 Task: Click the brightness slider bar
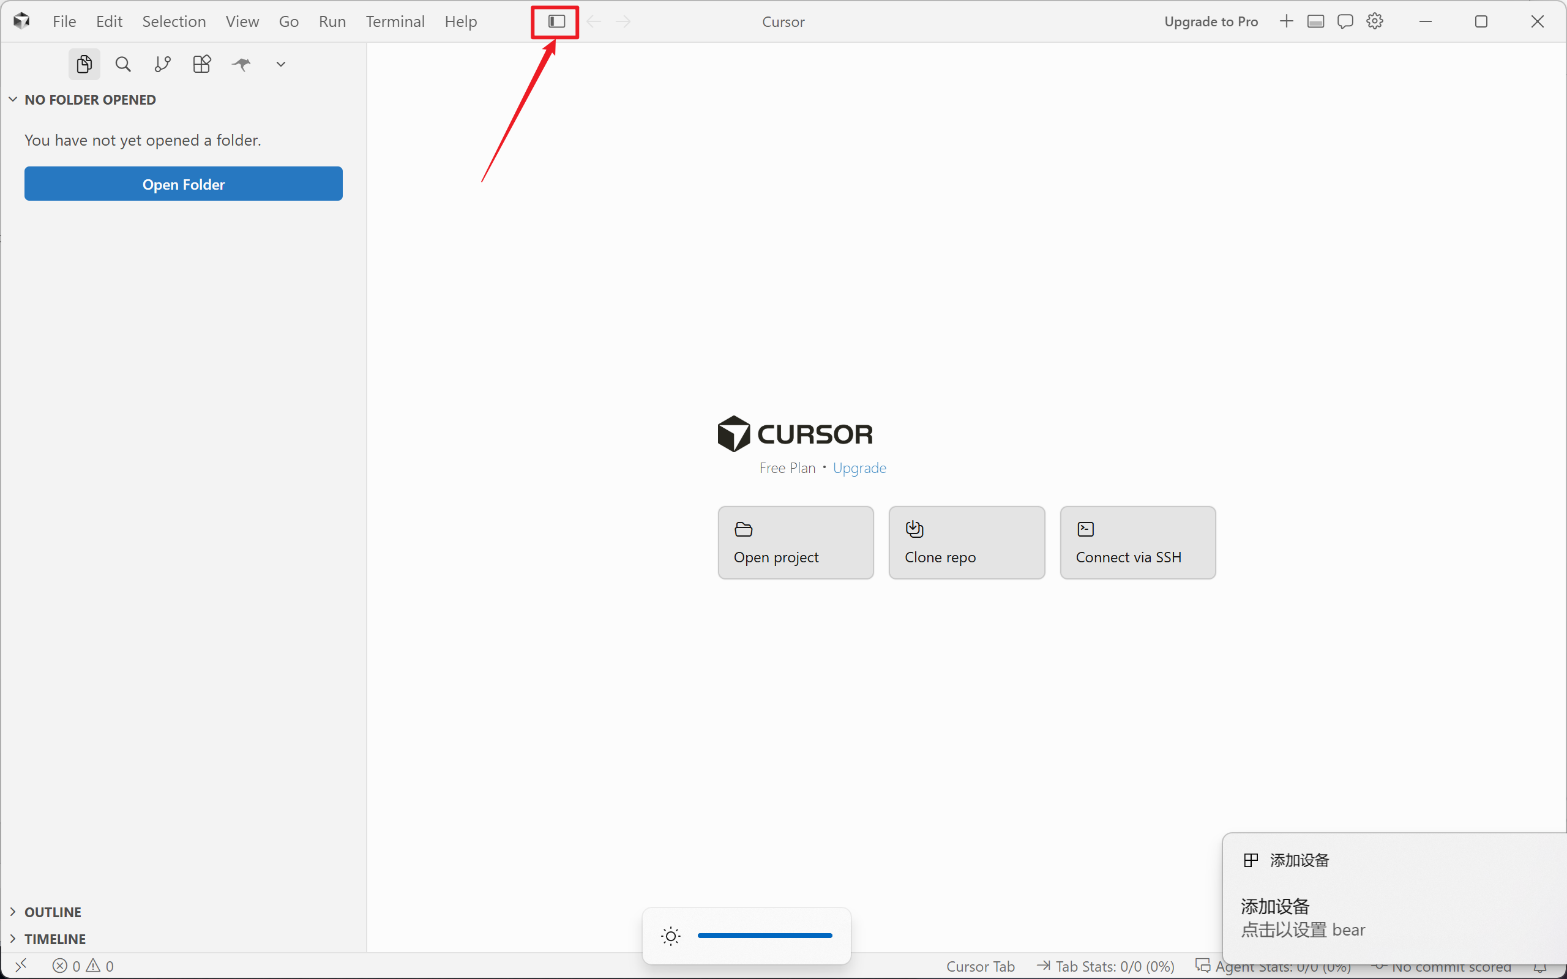(x=765, y=936)
